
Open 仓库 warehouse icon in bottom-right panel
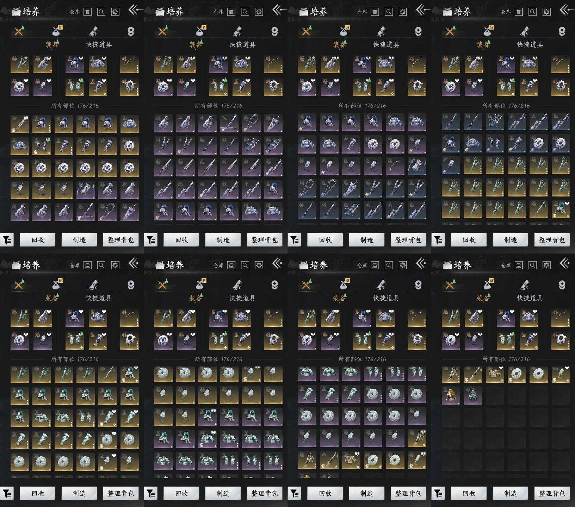(519, 265)
